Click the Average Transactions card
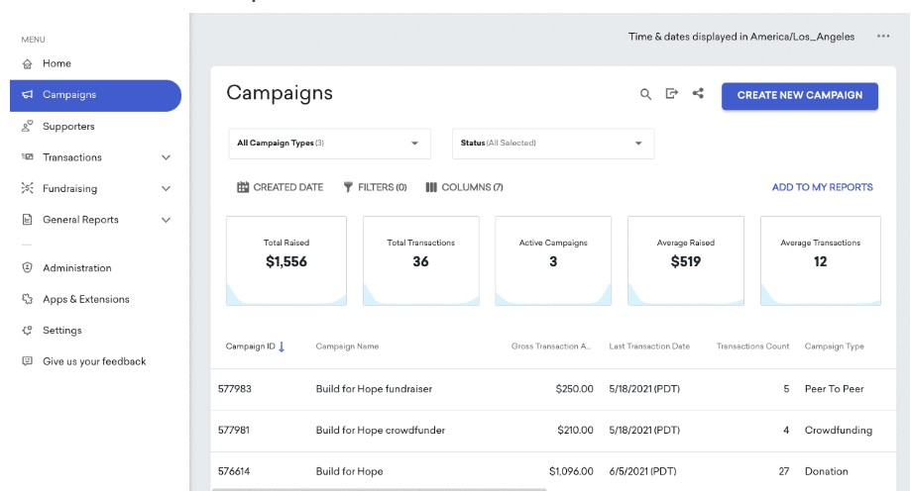Viewport: 911px width, 494px height. click(821, 260)
